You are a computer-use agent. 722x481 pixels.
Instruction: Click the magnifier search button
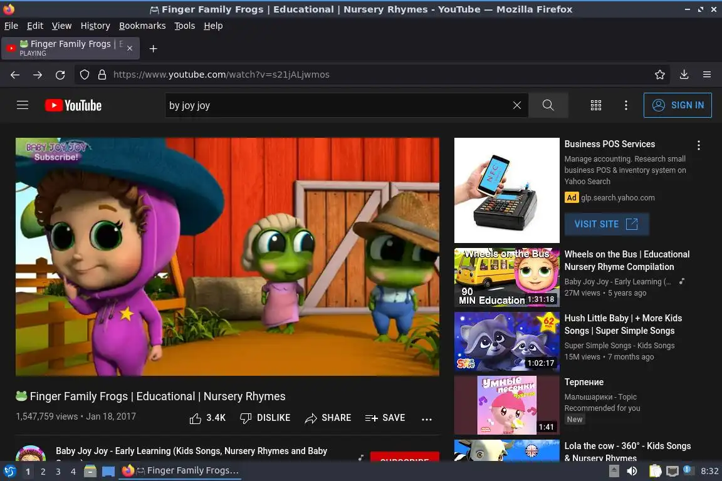[x=548, y=105]
